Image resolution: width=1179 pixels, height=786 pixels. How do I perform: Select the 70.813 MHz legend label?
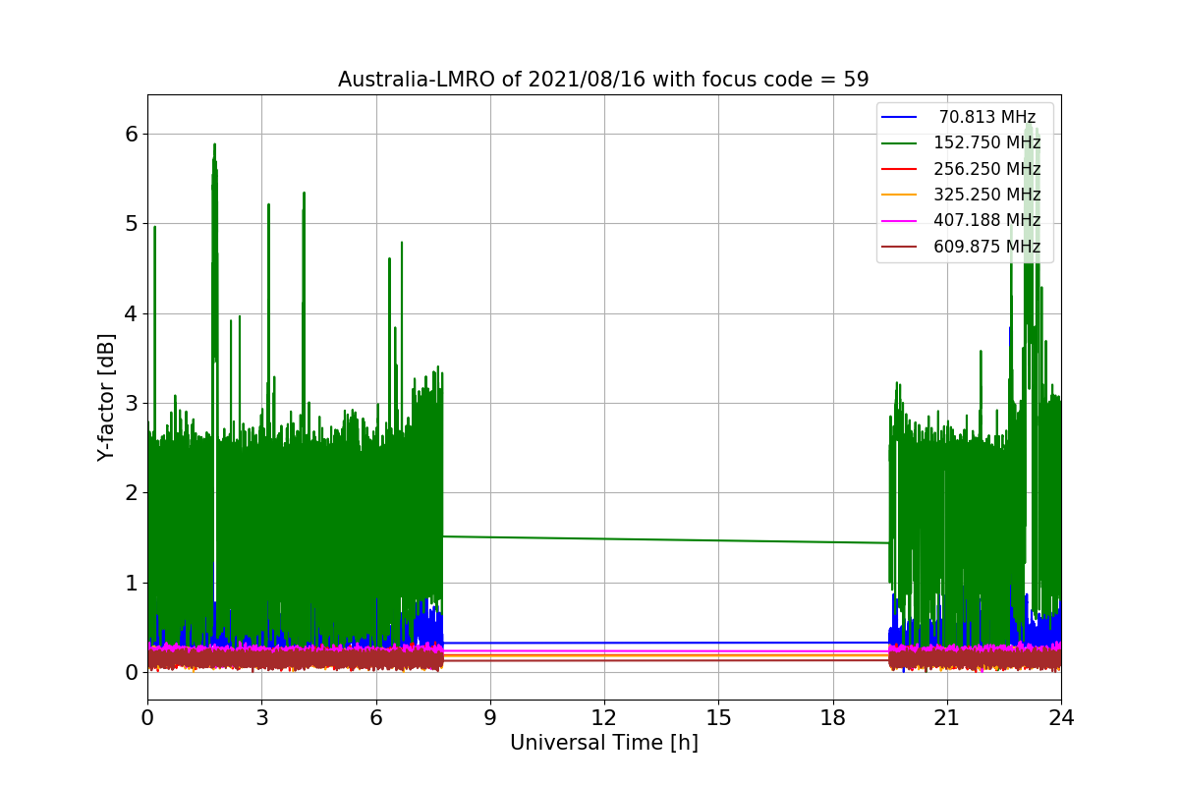[986, 117]
